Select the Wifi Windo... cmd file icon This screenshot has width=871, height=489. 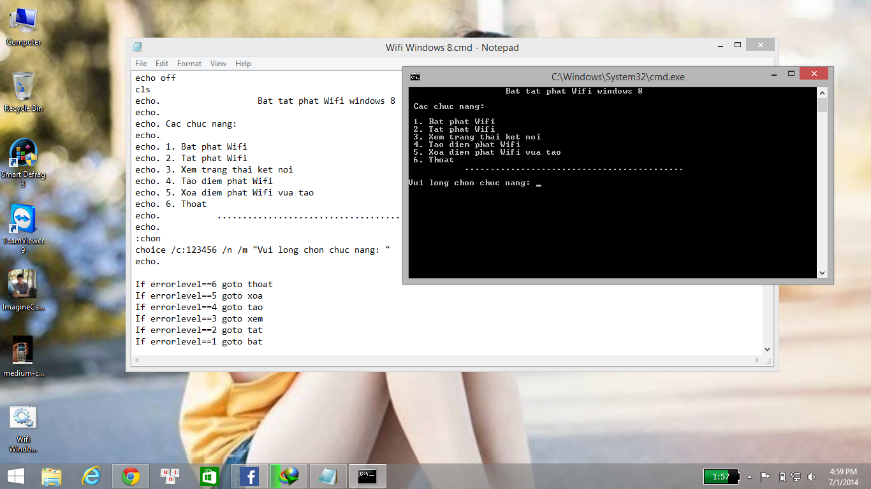24,429
